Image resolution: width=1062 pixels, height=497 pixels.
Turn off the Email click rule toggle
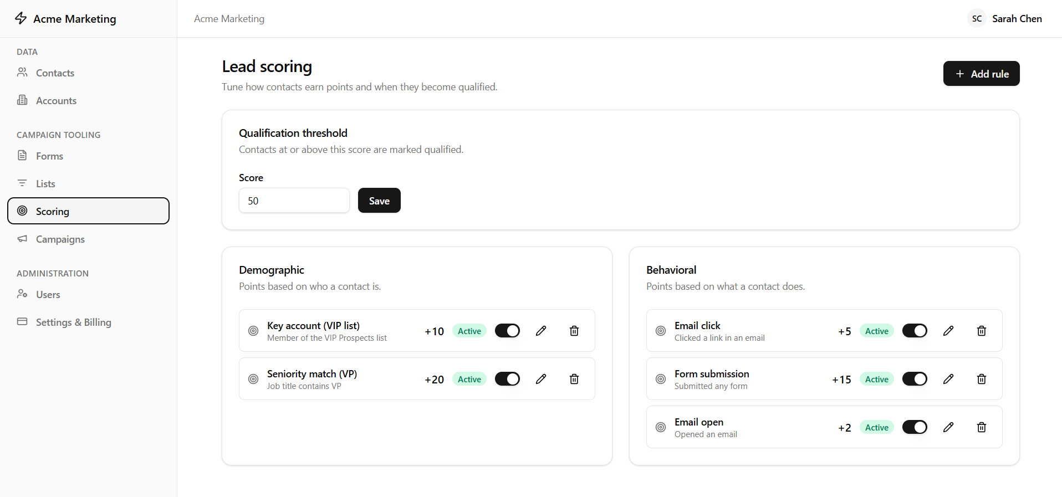[x=915, y=331]
